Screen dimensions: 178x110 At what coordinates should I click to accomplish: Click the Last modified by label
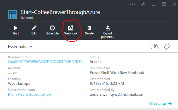[x=102, y=90]
